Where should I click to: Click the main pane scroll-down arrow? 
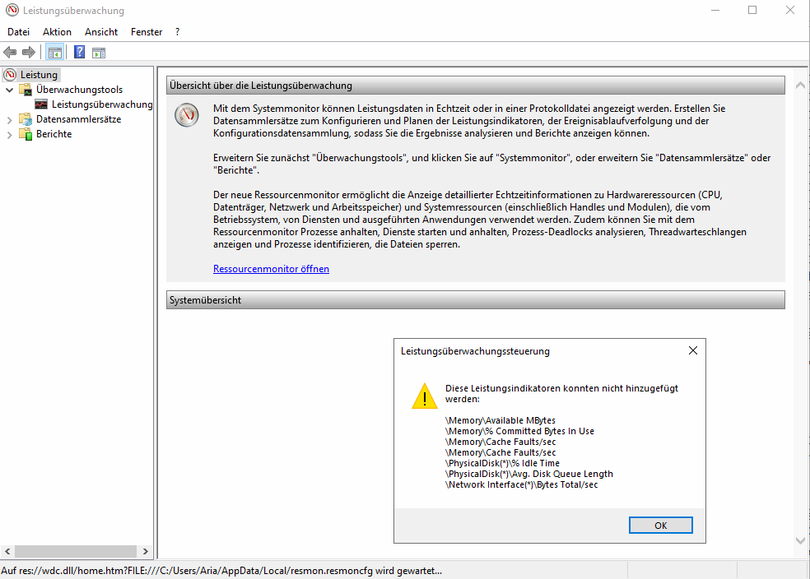(x=800, y=540)
